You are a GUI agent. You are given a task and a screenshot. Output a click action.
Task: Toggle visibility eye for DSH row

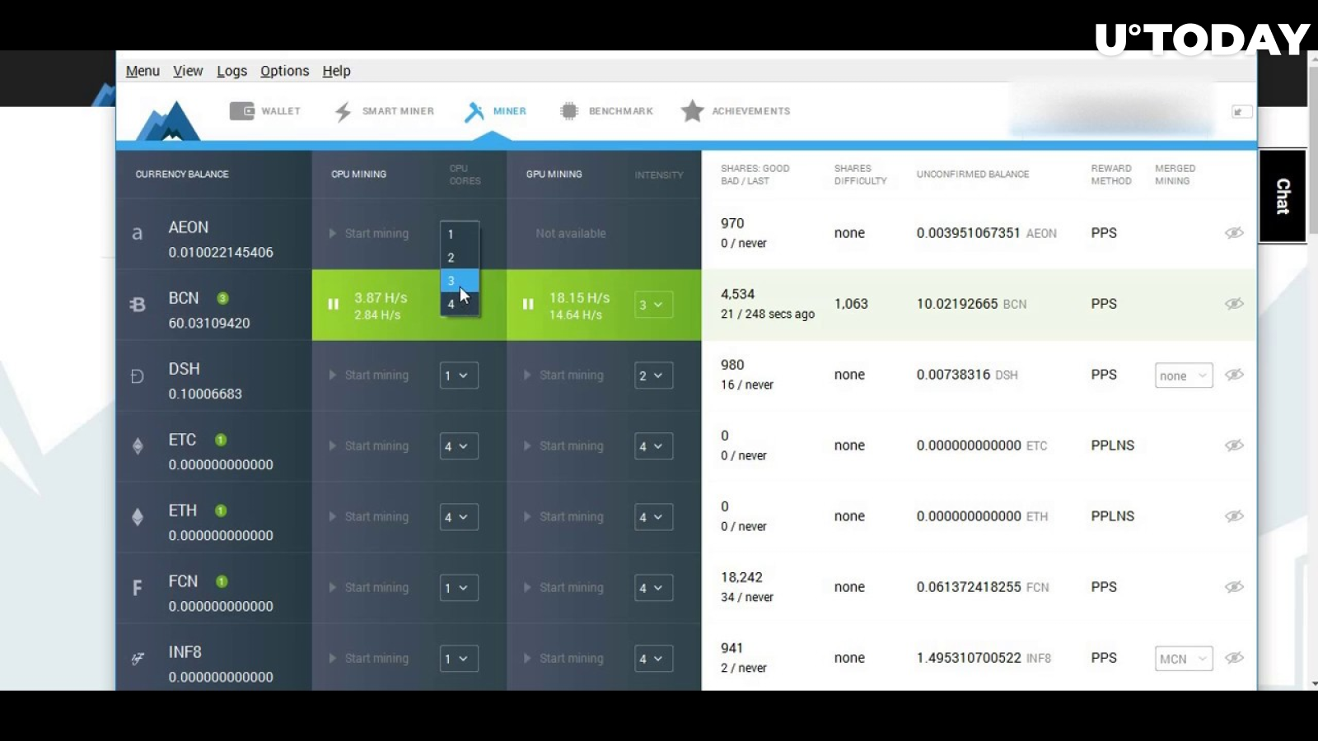click(1234, 375)
